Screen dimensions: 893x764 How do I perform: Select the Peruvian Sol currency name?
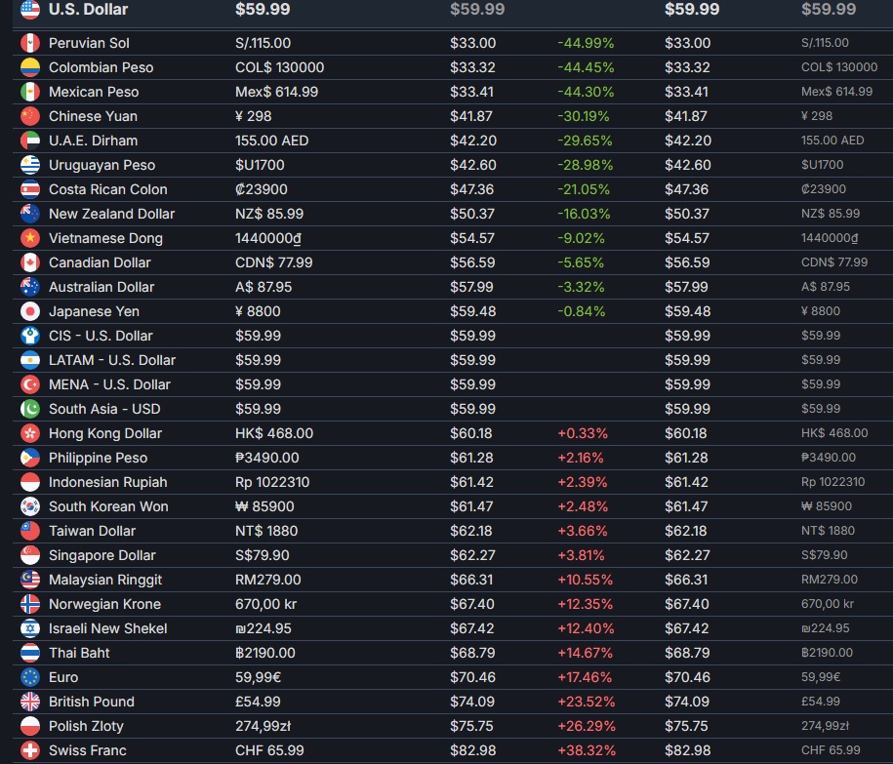click(89, 43)
